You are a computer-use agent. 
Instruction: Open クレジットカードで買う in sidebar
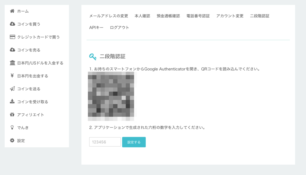coord(39,37)
